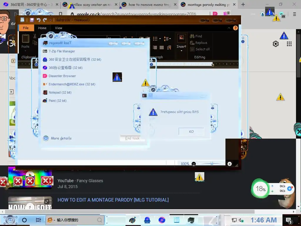Switch to the skrillex scary monster tab
Viewport: 301px width, 226px height.
(90, 4)
